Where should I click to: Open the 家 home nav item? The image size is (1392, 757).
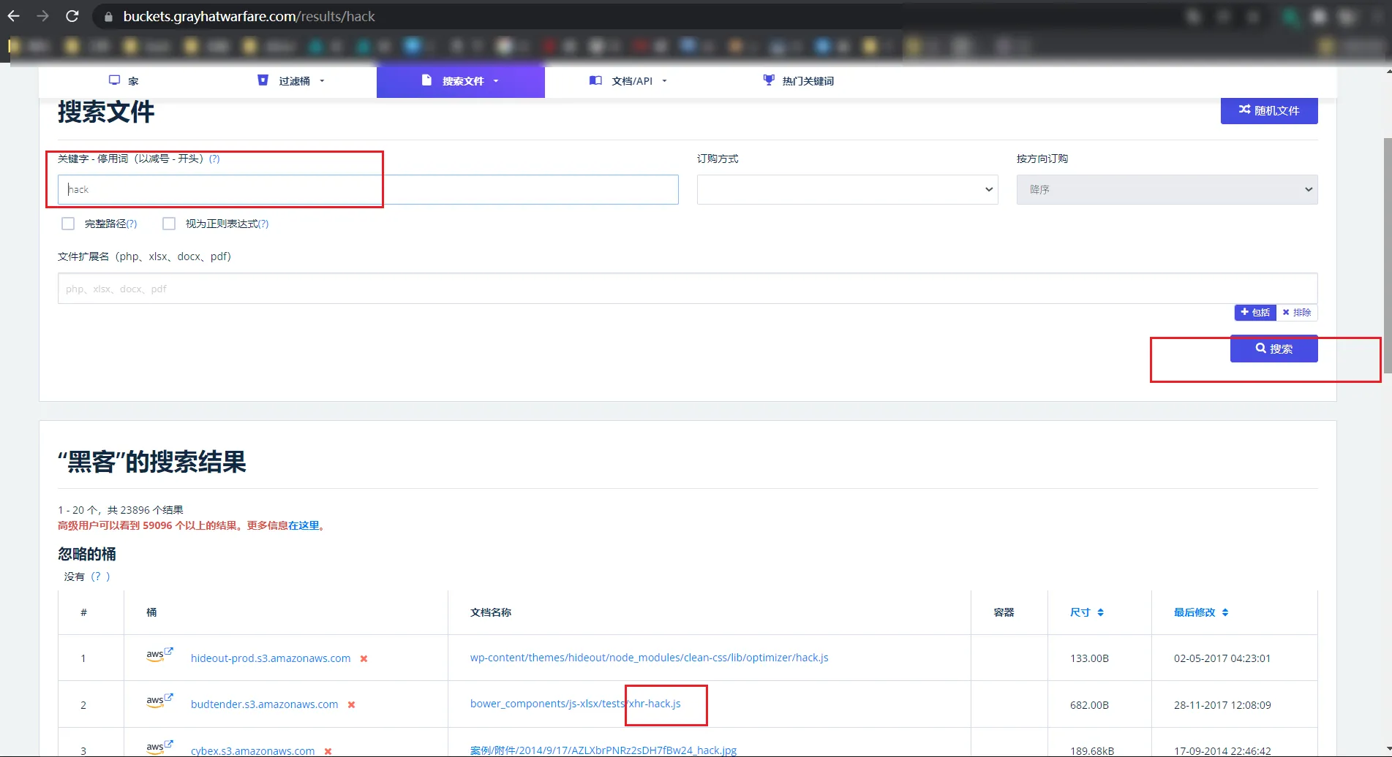coord(124,80)
